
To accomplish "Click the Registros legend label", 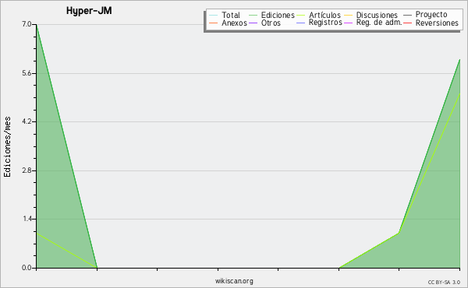I will point(325,23).
